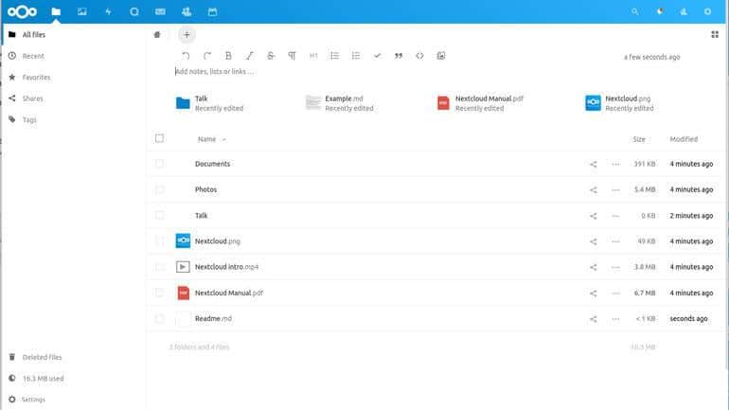Share the Documents folder
This screenshot has width=729, height=410.
pos(594,164)
